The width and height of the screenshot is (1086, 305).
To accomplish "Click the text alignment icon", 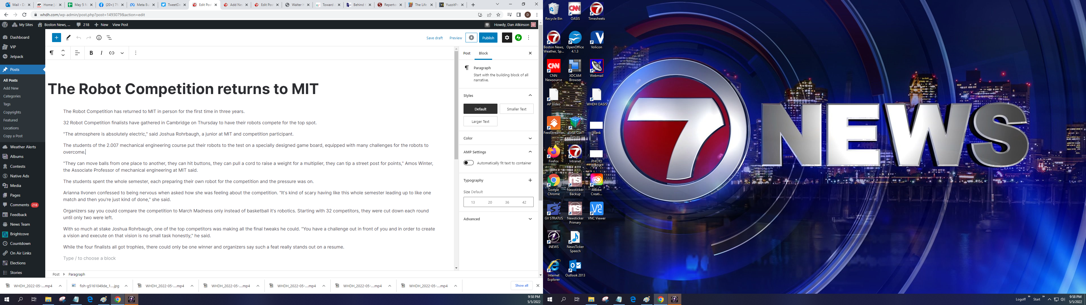I will click(x=77, y=53).
